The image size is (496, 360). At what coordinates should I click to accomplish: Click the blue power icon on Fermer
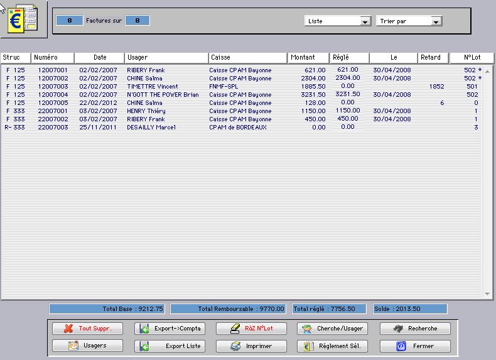pos(401,346)
